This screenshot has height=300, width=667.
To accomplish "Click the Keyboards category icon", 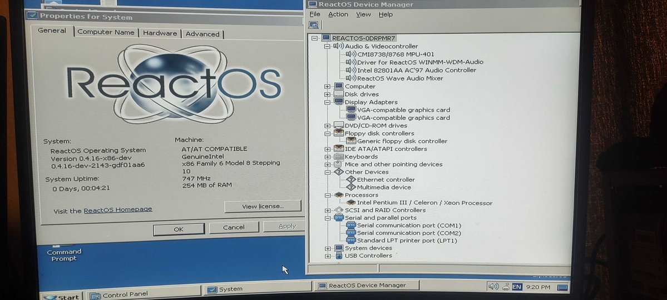I will click(x=339, y=156).
